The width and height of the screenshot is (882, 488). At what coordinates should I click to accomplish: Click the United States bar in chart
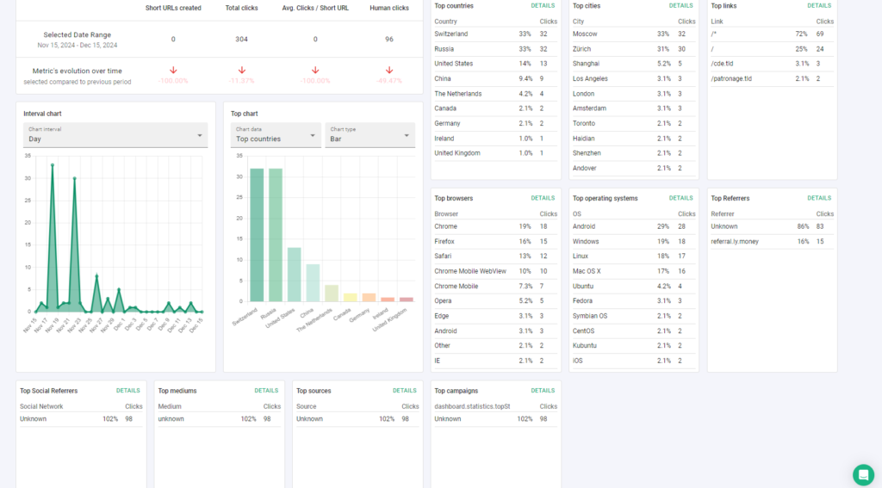(294, 275)
